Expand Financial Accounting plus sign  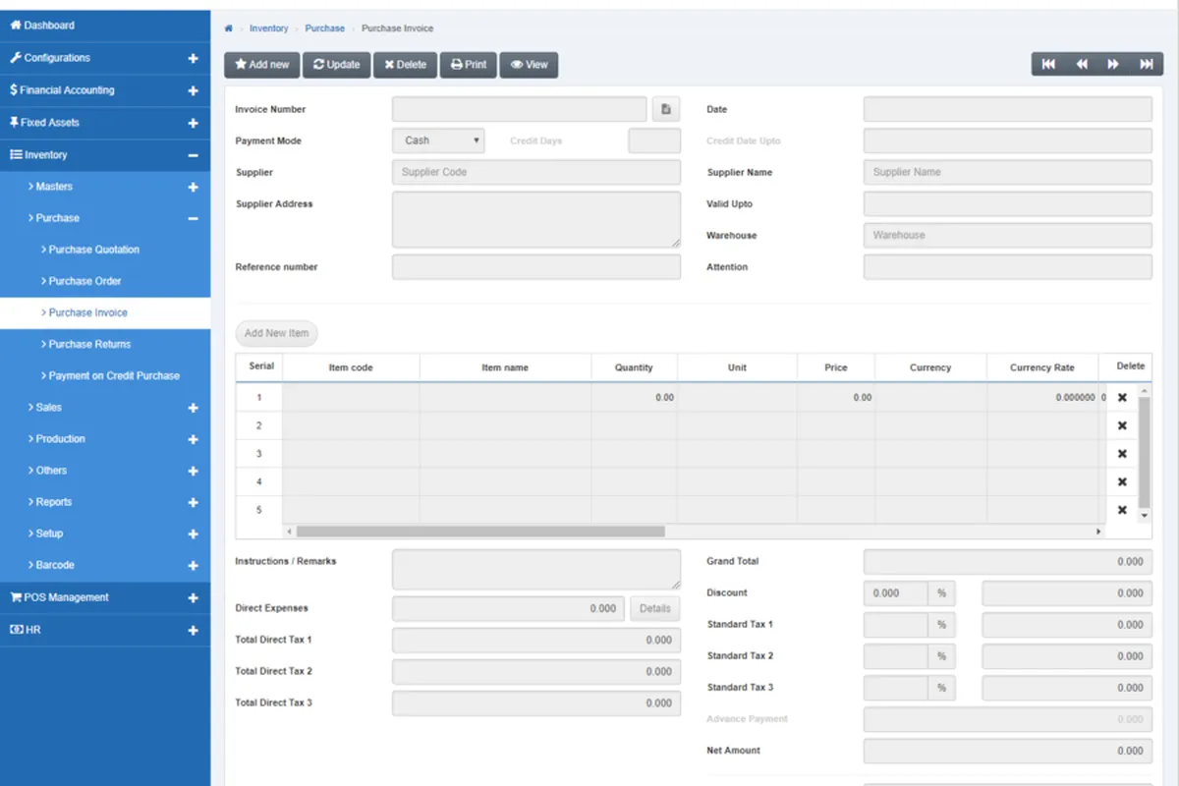pos(193,90)
